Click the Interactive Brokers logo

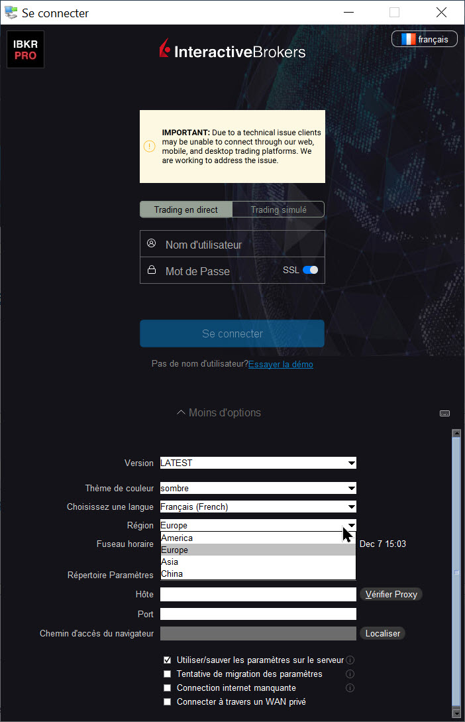tap(232, 50)
